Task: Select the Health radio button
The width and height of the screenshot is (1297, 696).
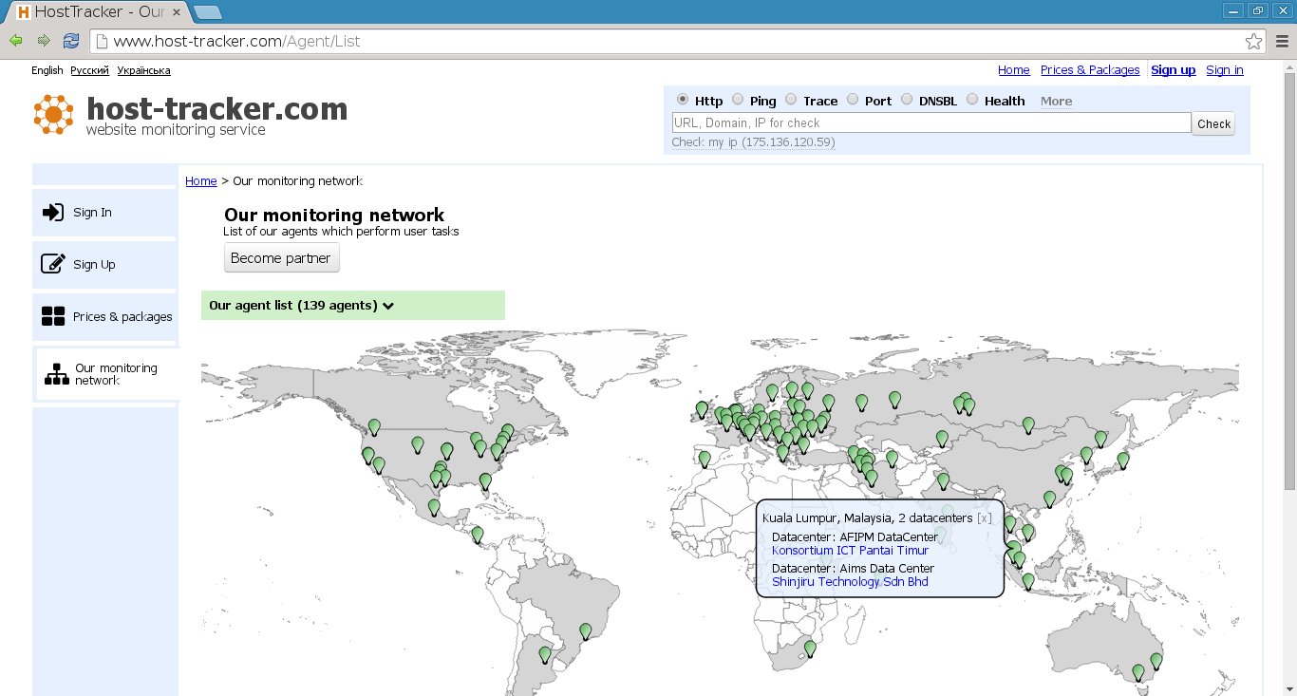Action: point(972,100)
